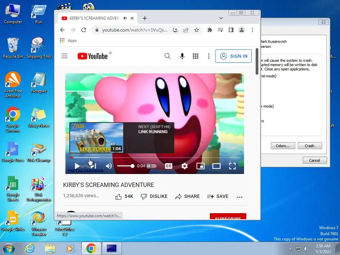Open a new Chrome tab
The width and height of the screenshot is (340, 255).
(x=145, y=18)
